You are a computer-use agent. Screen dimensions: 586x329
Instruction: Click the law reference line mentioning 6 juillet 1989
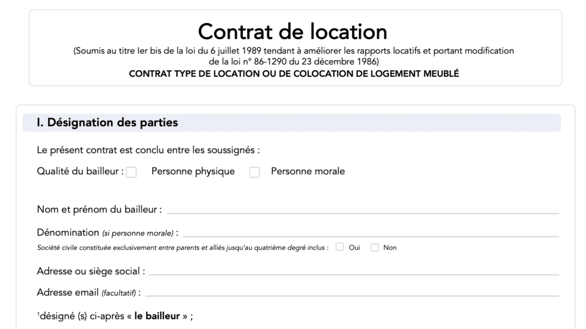(x=294, y=51)
